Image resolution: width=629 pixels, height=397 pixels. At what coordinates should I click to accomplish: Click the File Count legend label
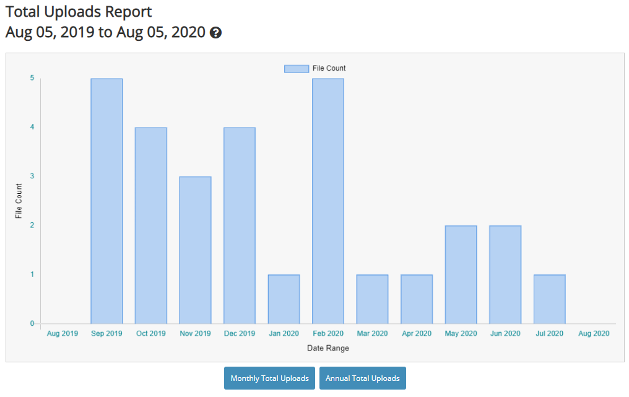pos(329,68)
